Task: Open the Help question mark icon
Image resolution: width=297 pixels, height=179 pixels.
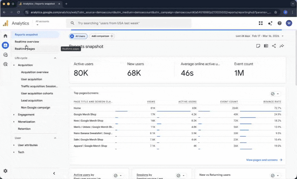Action: pyautogui.click(x=279, y=23)
